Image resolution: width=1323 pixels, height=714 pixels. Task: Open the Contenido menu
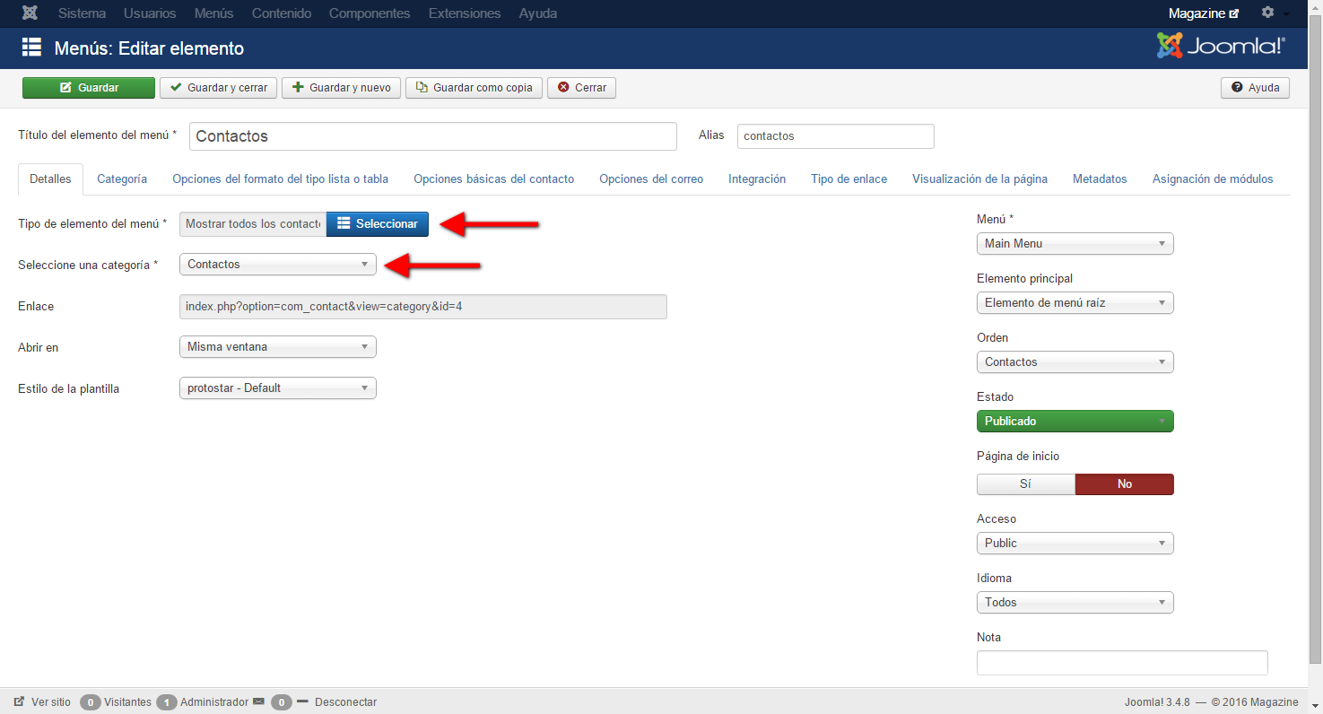282,13
